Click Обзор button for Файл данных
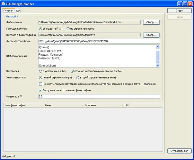Image resolution: width=194 pixels, height=160 pixels. click(151, 22)
